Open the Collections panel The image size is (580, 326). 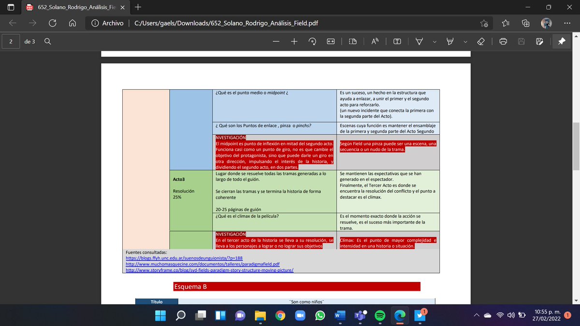click(526, 23)
